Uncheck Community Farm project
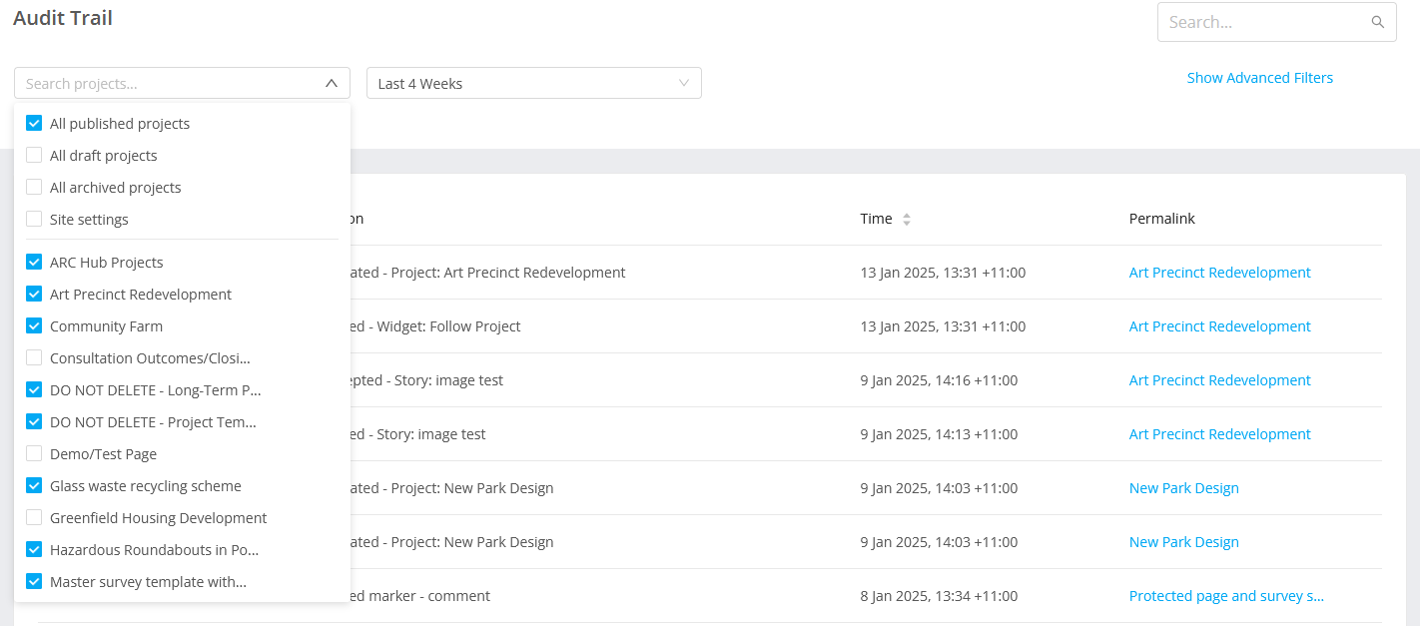Viewport: 1420px width, 626px height. tap(33, 325)
